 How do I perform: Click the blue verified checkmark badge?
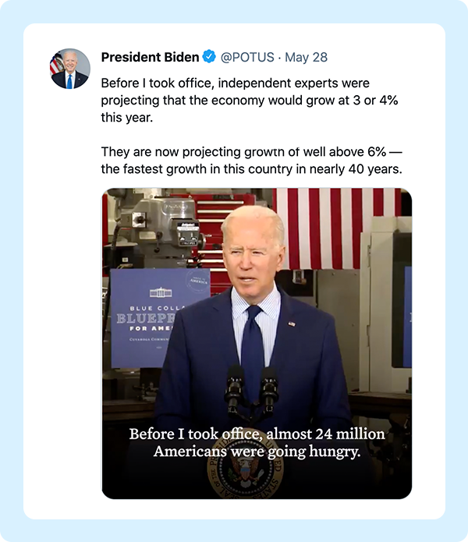[209, 57]
